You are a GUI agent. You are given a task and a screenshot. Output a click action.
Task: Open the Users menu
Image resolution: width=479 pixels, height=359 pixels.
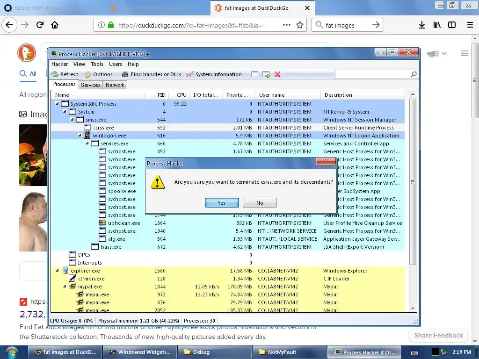pyautogui.click(x=116, y=64)
